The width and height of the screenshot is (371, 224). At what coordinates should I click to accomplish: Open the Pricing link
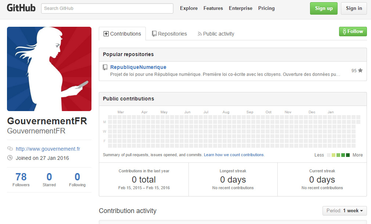[266, 8]
